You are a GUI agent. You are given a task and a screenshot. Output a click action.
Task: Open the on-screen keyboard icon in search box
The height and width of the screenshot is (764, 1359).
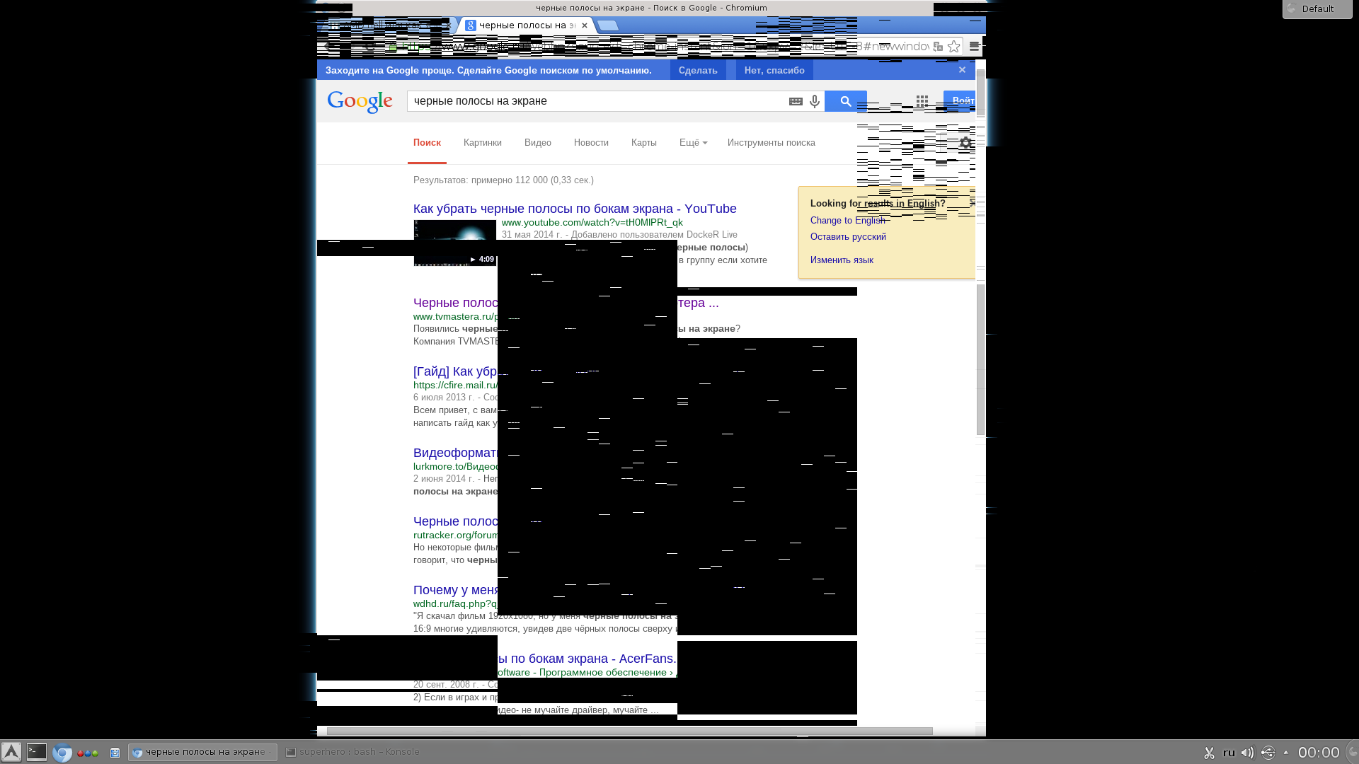[x=796, y=102]
